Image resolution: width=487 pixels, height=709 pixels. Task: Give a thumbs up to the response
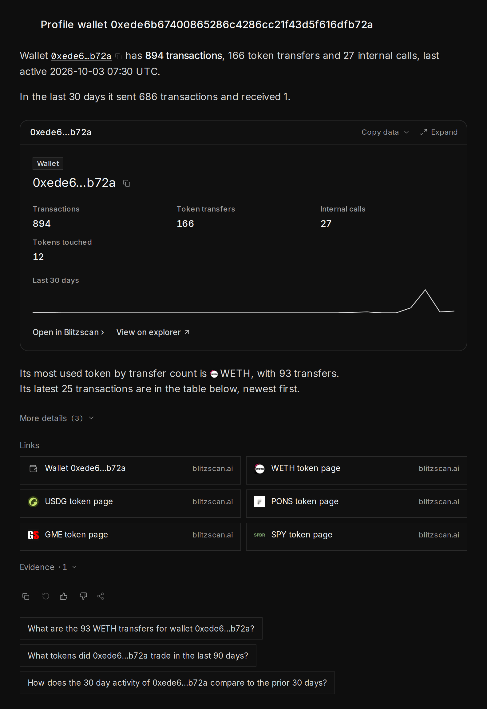click(64, 596)
